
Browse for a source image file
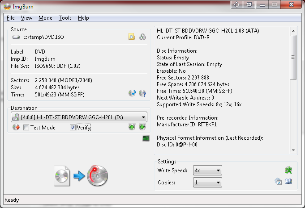coord(132,37)
